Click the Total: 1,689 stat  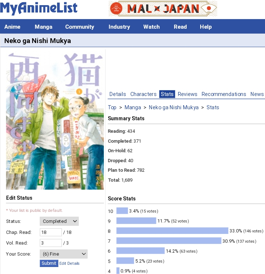[x=120, y=180]
